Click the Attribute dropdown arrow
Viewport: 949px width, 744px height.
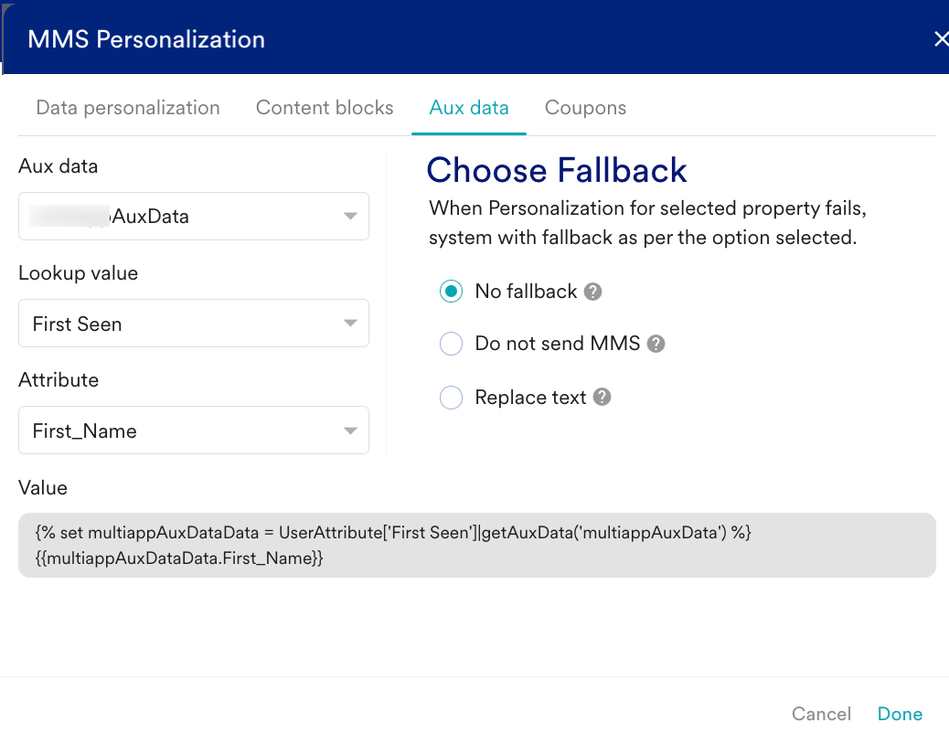tap(350, 430)
